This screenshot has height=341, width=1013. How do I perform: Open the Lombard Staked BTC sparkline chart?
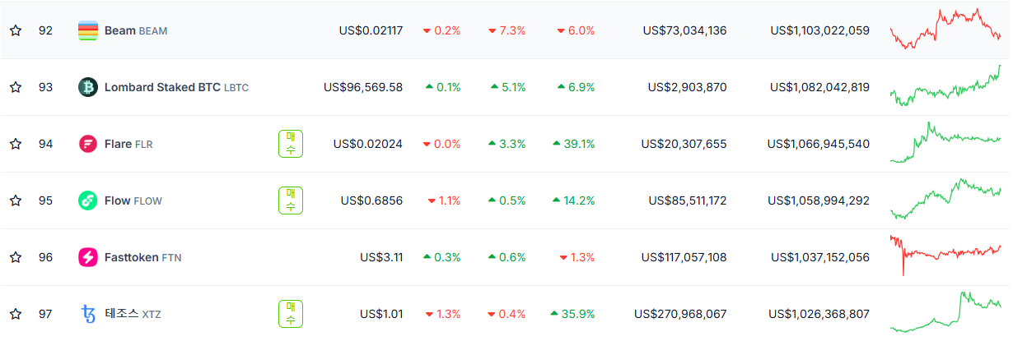pos(945,86)
